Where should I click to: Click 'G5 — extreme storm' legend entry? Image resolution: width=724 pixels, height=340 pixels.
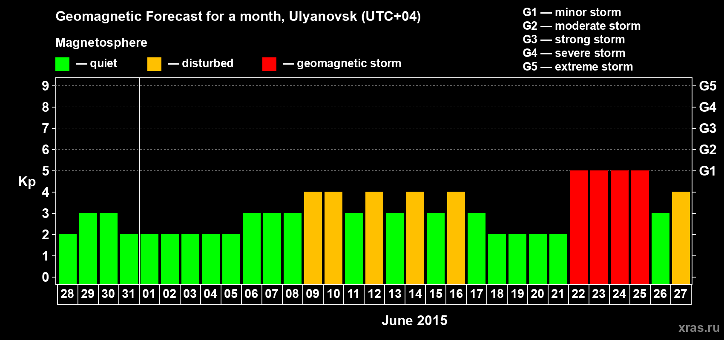(x=578, y=67)
